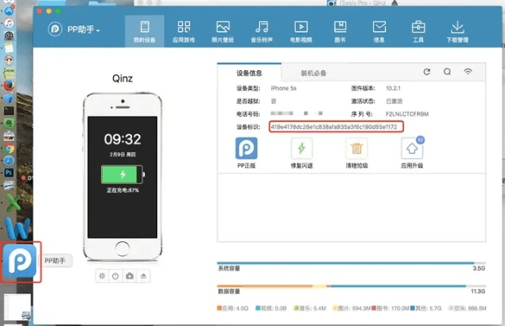505x326 pixels.
Task: Click the iPhone screen preview thumbnail
Action: (x=122, y=177)
